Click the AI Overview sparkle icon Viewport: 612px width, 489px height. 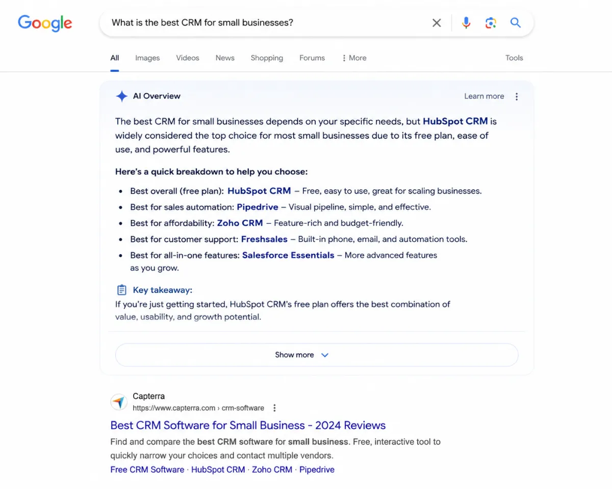tap(121, 96)
